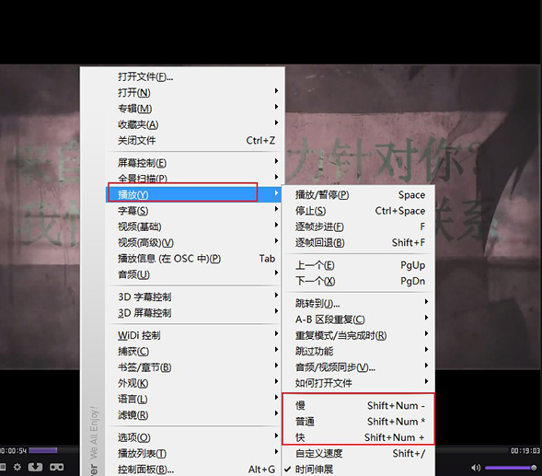Click the download-arrow capture icon
Image resolution: width=542 pixels, height=476 pixels.
point(35,468)
